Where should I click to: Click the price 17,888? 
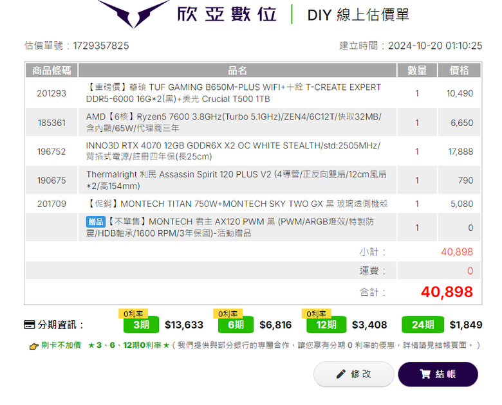[x=461, y=152]
